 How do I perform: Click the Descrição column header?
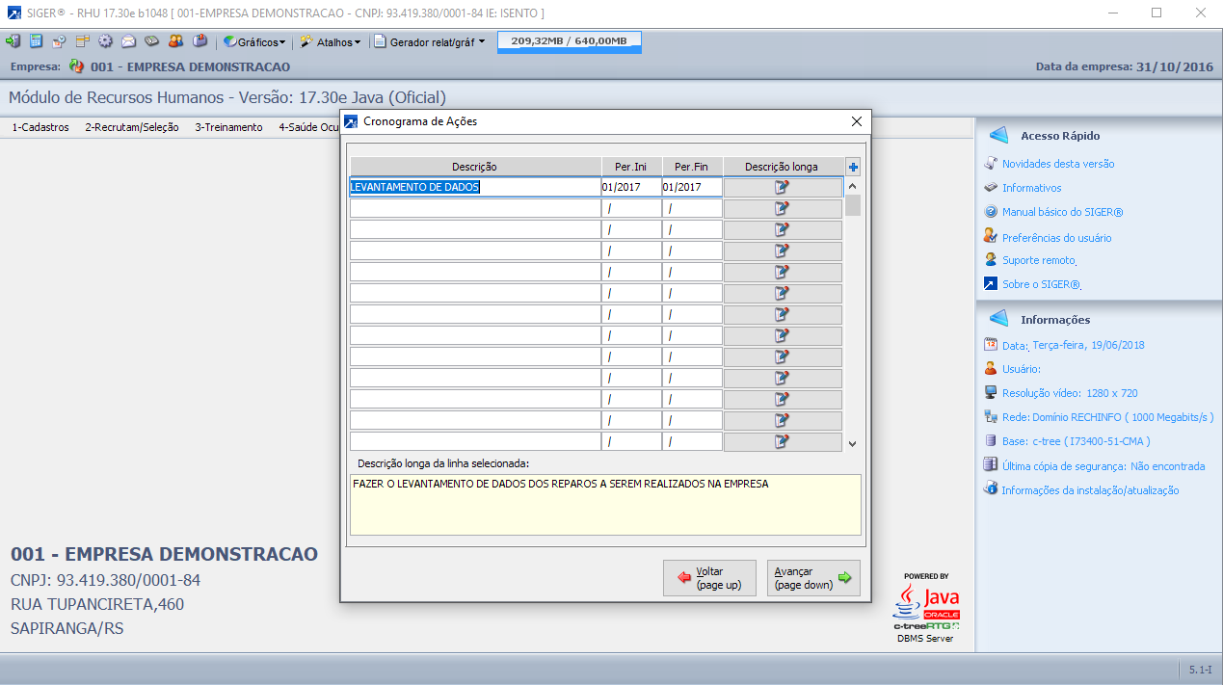pos(475,167)
